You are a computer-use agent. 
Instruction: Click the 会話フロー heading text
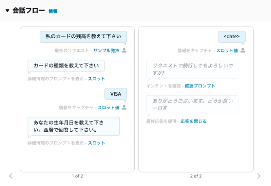click(x=28, y=11)
